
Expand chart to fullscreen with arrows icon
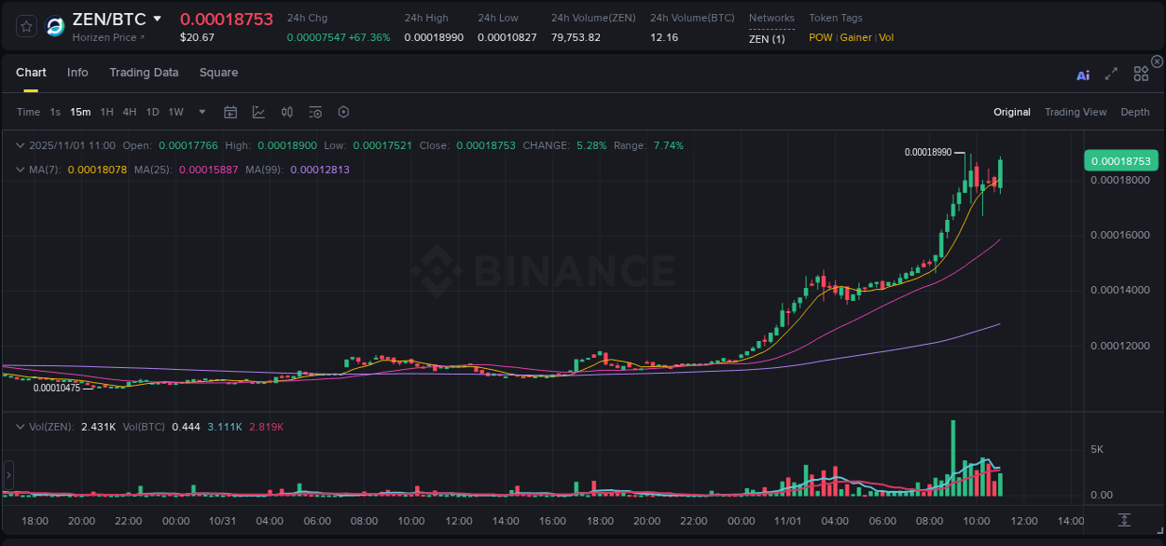1110,74
